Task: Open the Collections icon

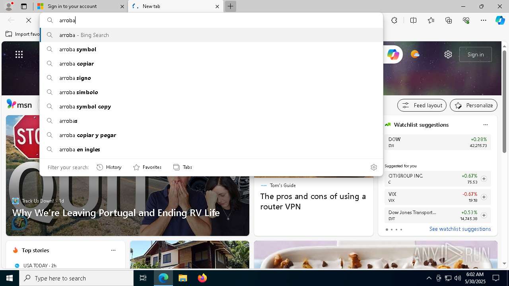Action: 449,20
